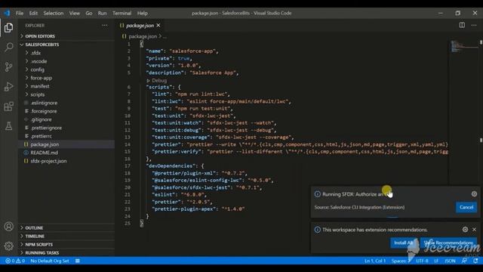
Task: Open .forceignore file
Action: click(x=44, y=111)
